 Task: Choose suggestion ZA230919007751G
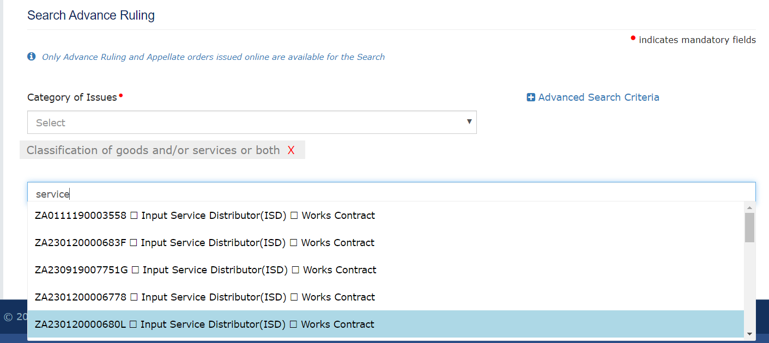click(386, 270)
